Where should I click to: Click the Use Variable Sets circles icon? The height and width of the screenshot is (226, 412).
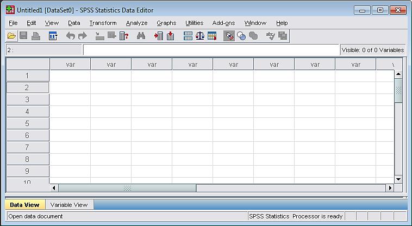pyautogui.click(x=241, y=36)
